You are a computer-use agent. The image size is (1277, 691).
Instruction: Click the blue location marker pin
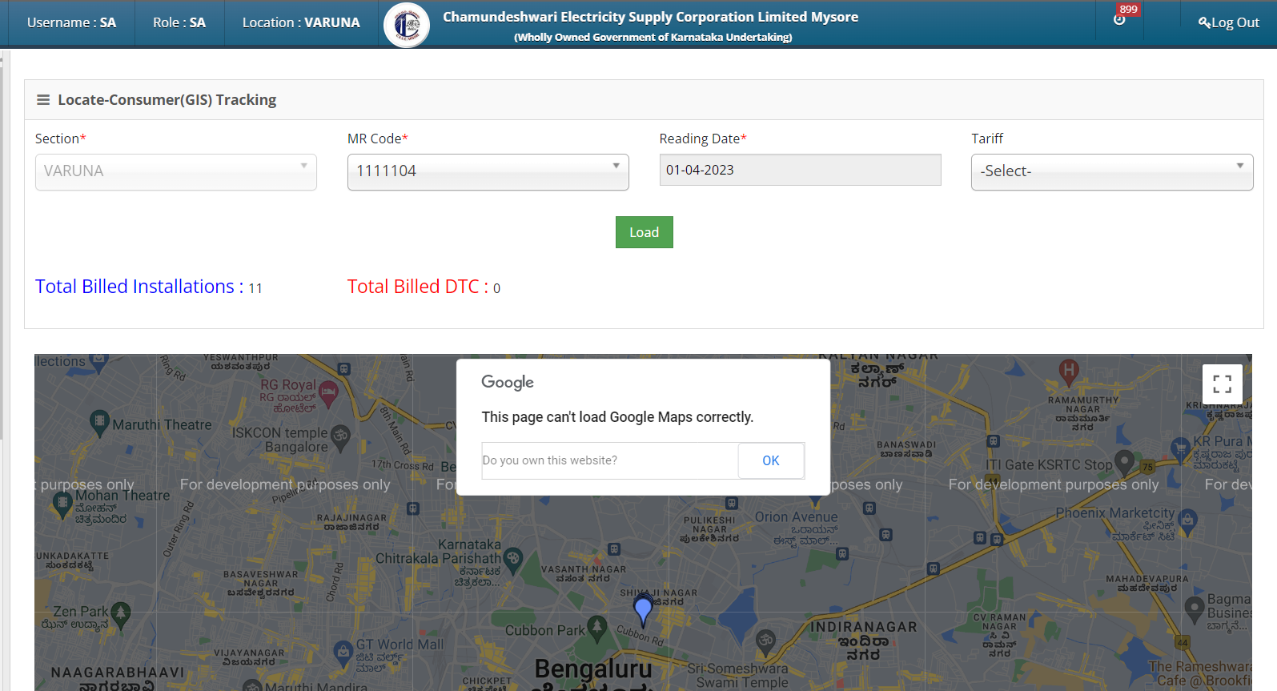[x=643, y=610]
